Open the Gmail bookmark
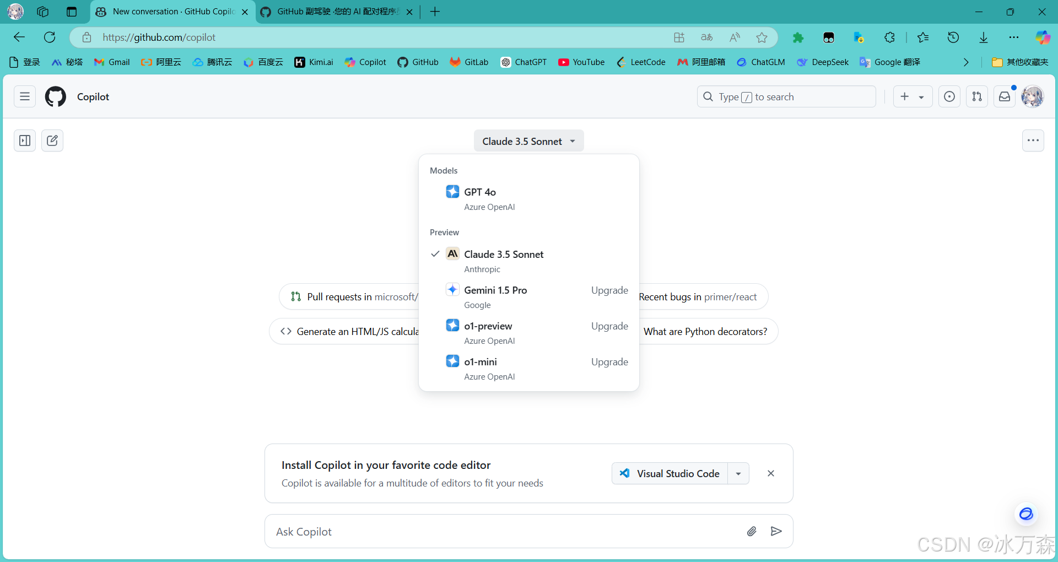 pos(112,62)
